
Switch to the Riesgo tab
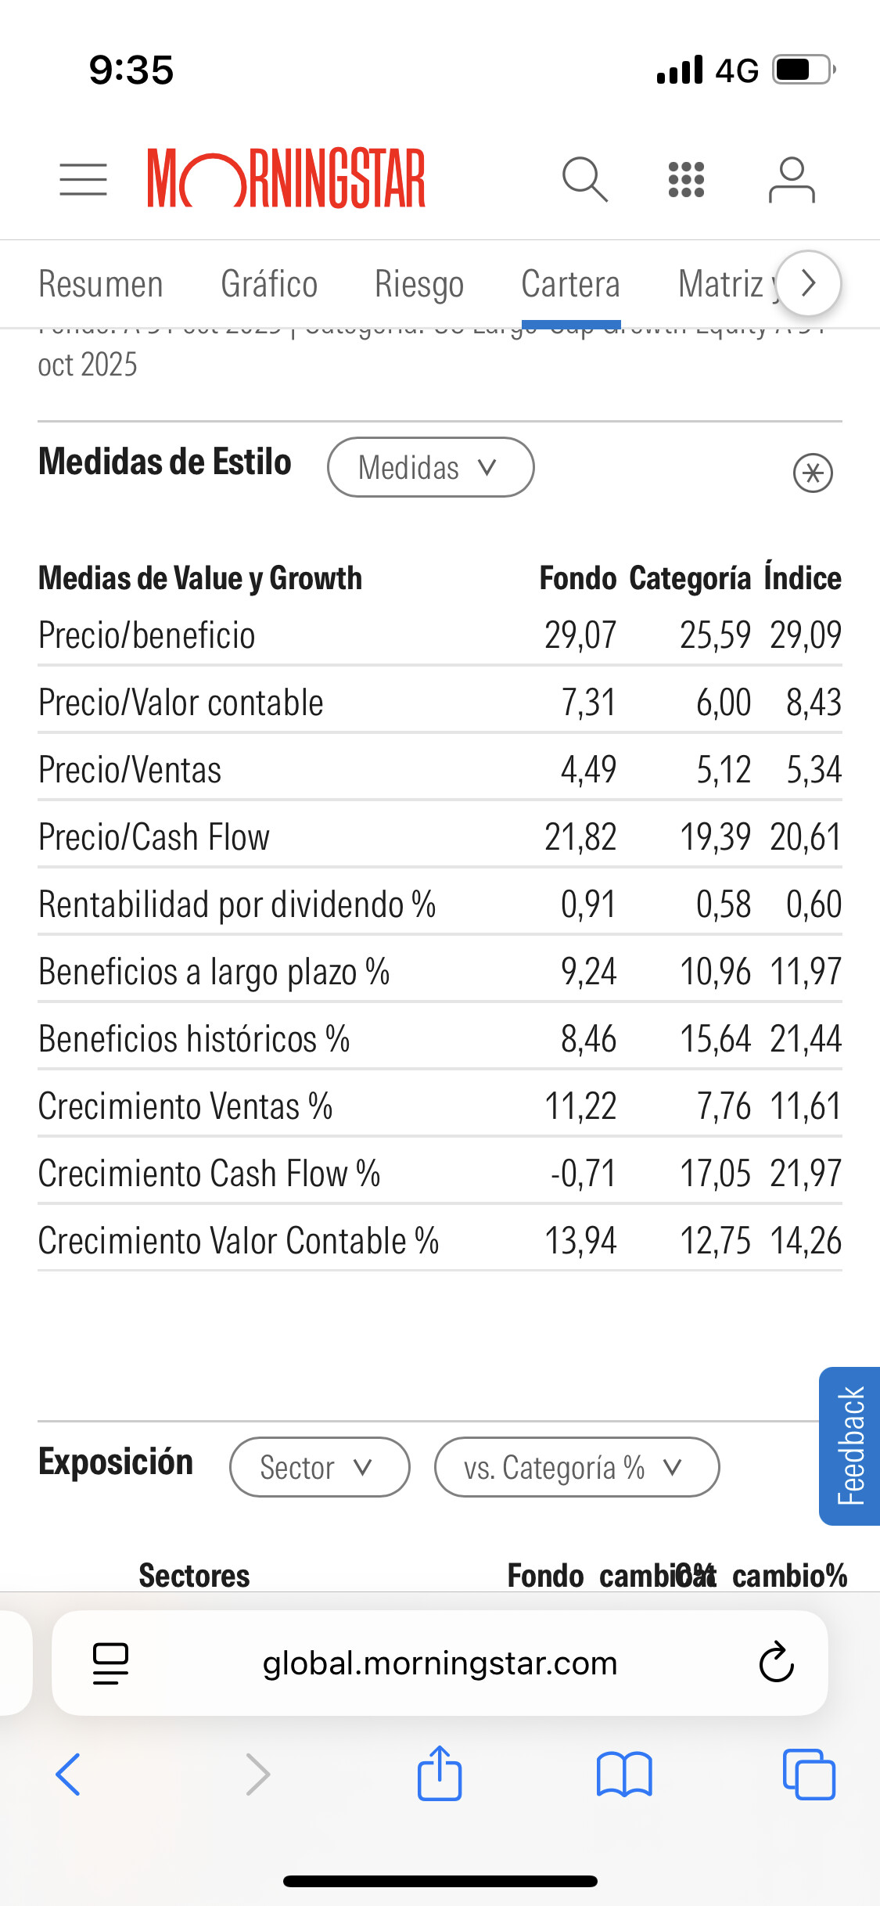pos(419,284)
